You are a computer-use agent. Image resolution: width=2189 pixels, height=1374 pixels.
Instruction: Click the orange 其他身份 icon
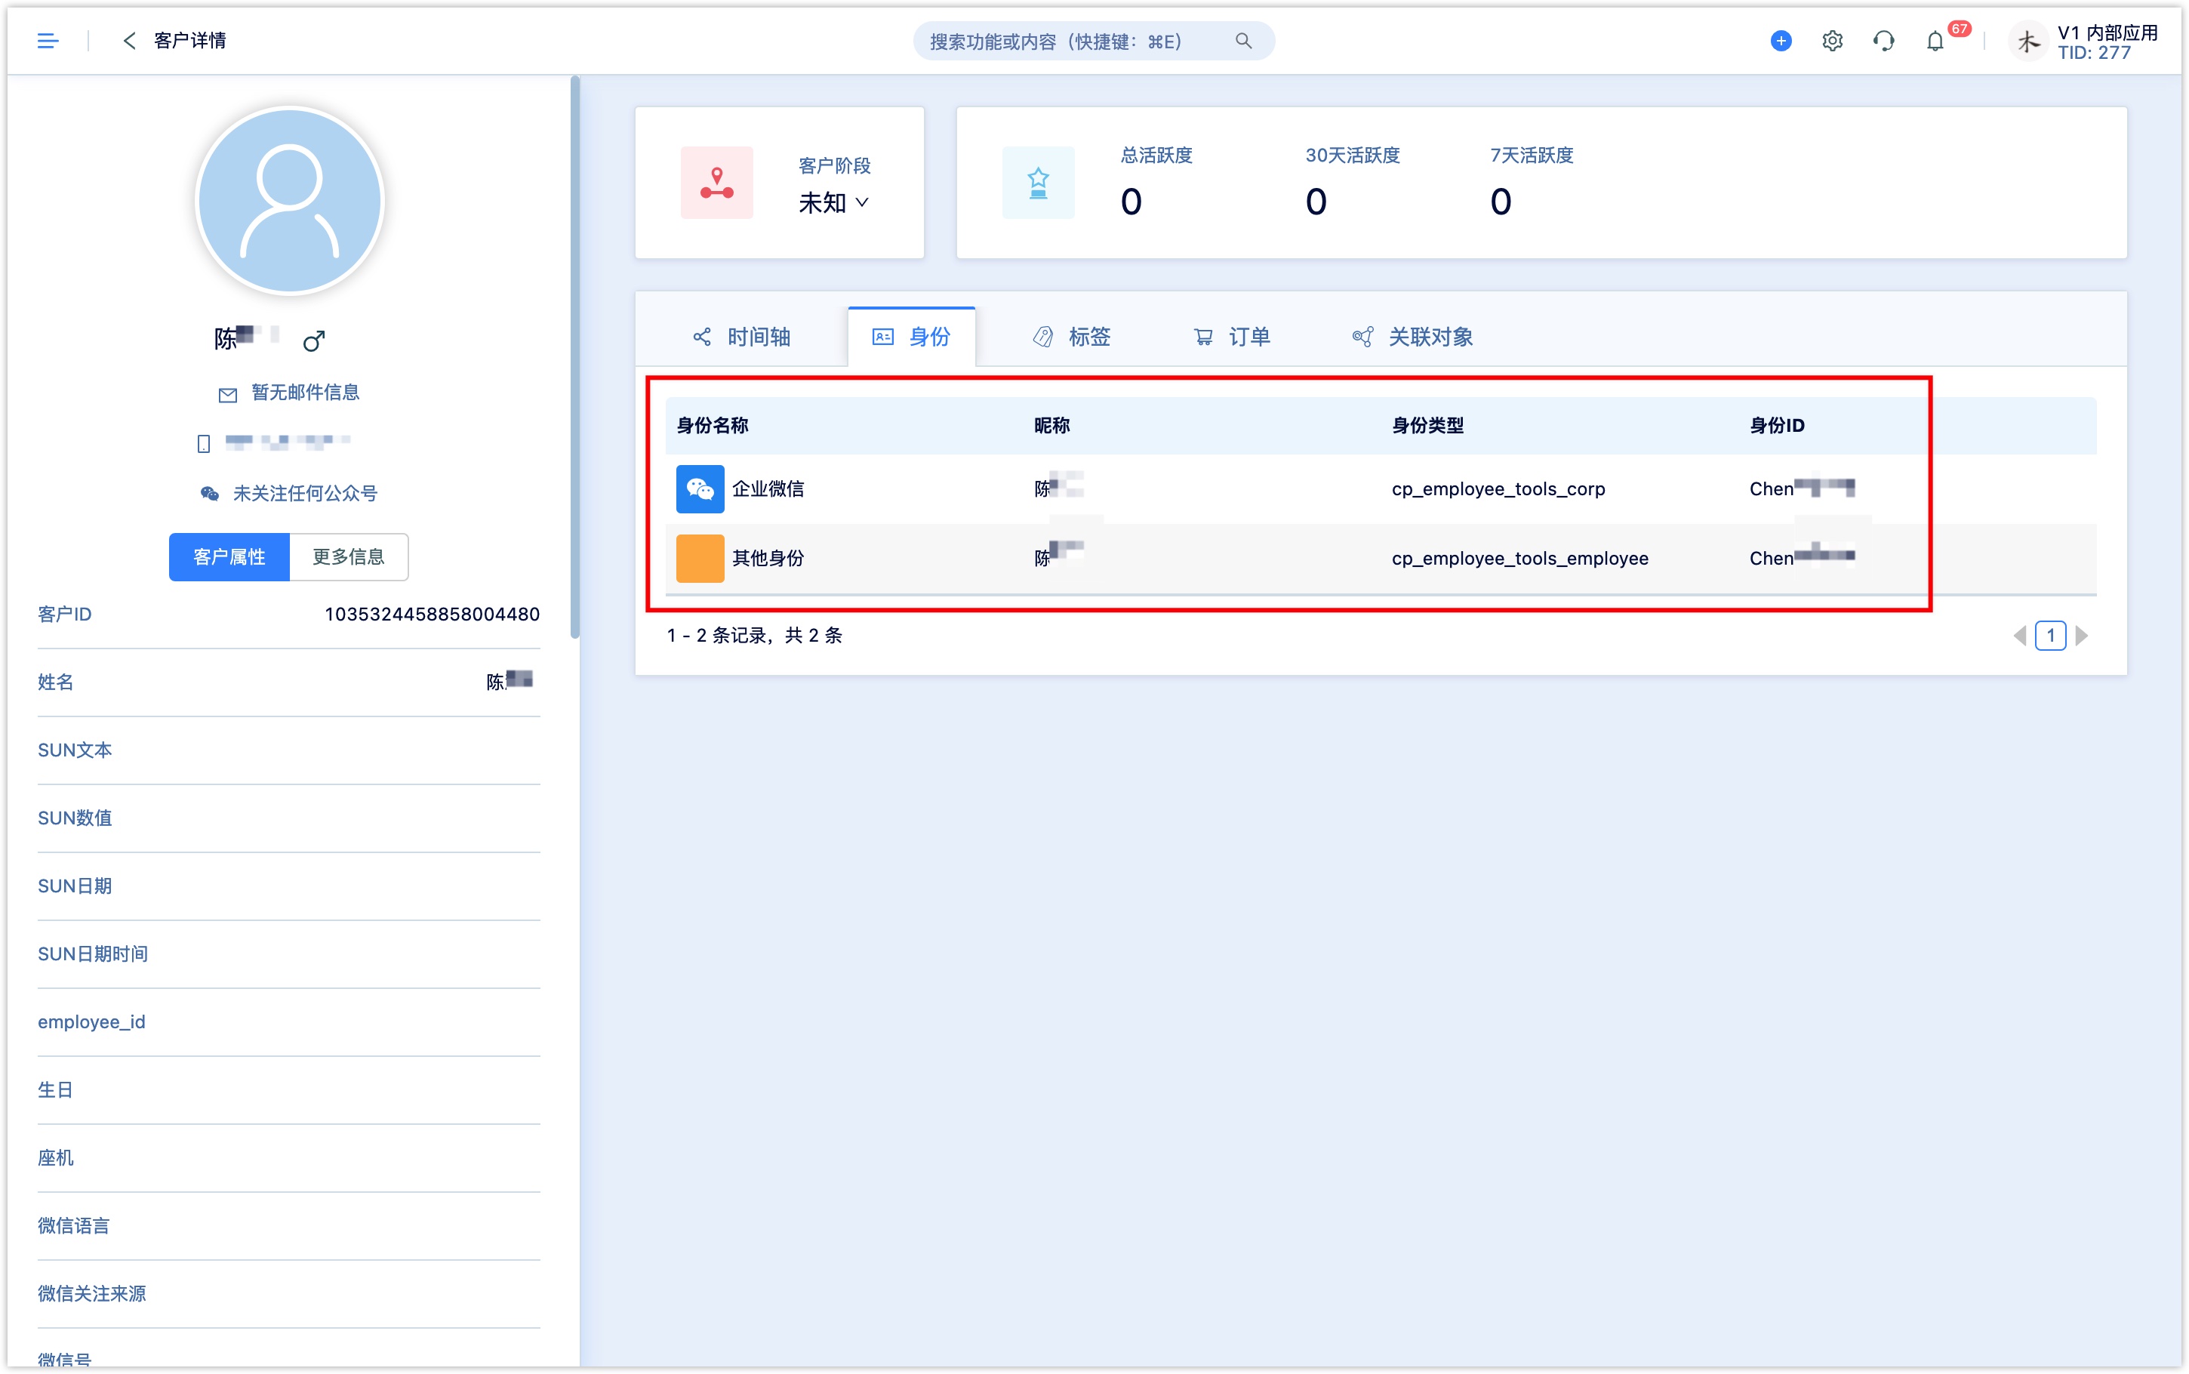tap(700, 558)
